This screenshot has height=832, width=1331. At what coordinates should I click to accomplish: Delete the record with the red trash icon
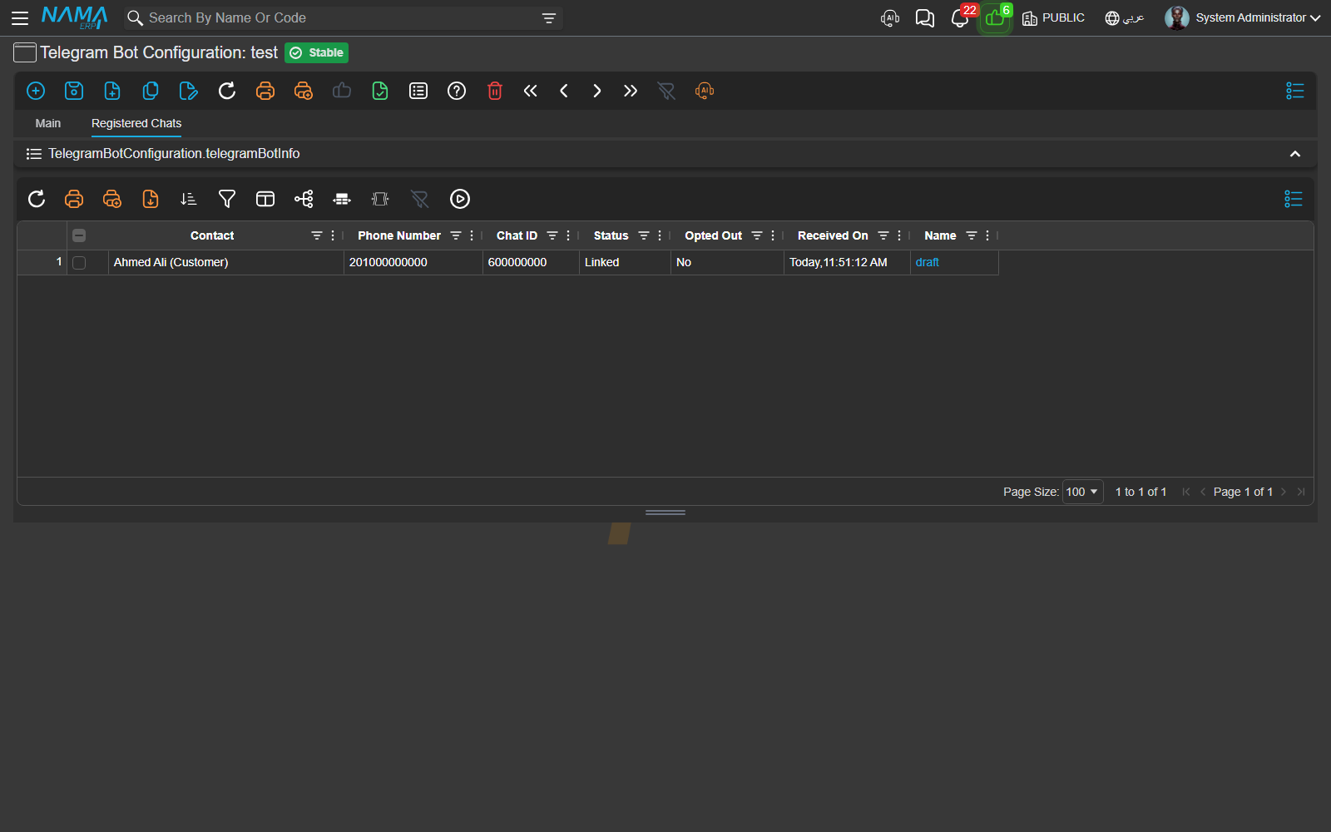tap(495, 91)
